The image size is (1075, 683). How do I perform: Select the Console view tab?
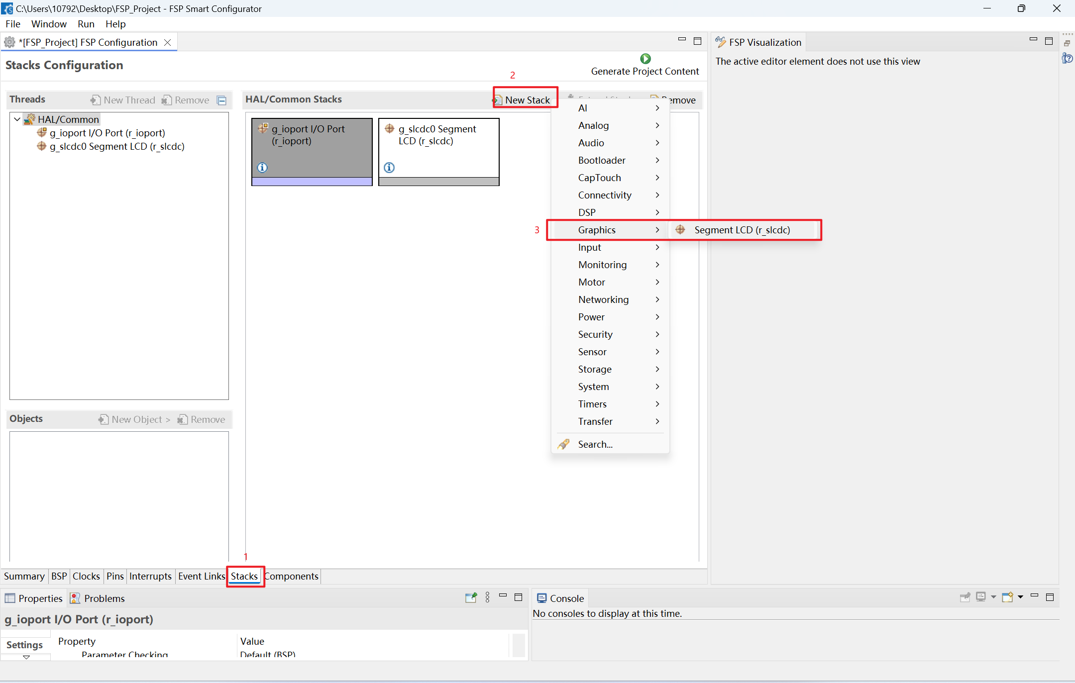[560, 598]
